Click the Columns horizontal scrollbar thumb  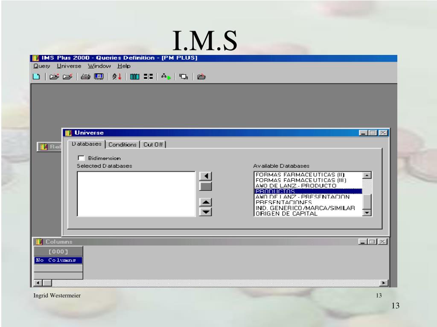(x=47, y=283)
